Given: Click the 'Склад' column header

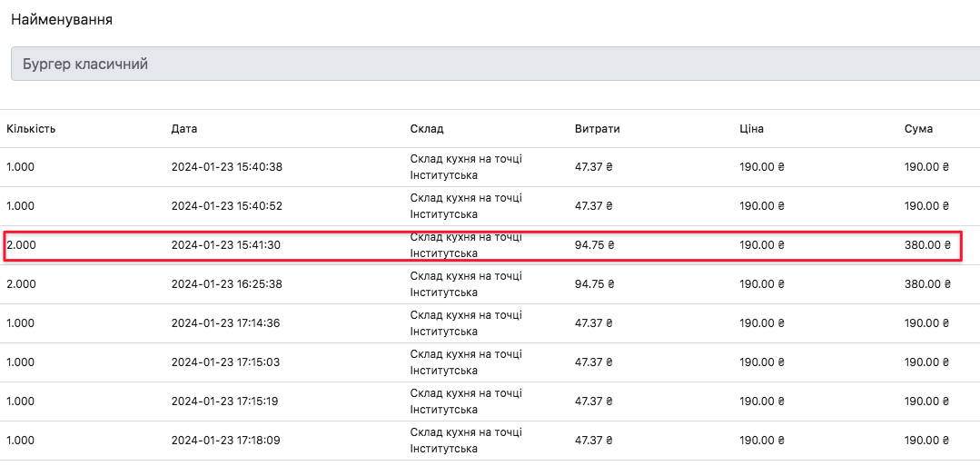Looking at the screenshot, I should coord(427,129).
